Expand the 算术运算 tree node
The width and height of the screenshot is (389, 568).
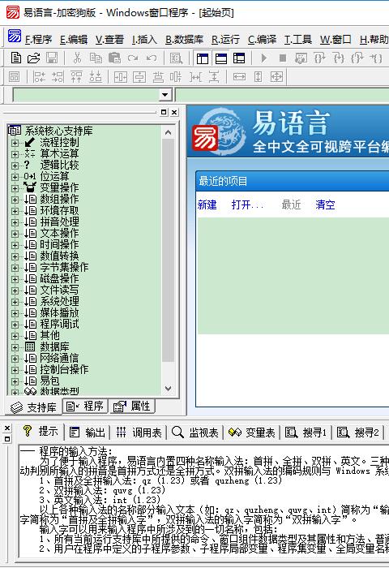pyautogui.click(x=15, y=154)
